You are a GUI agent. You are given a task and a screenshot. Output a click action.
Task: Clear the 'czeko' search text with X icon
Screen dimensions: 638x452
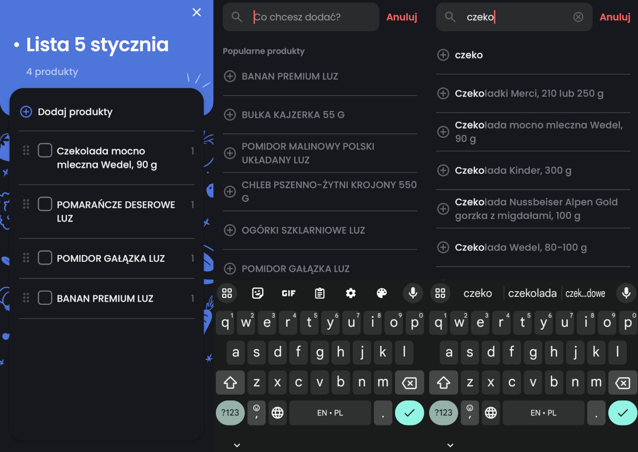[578, 17]
